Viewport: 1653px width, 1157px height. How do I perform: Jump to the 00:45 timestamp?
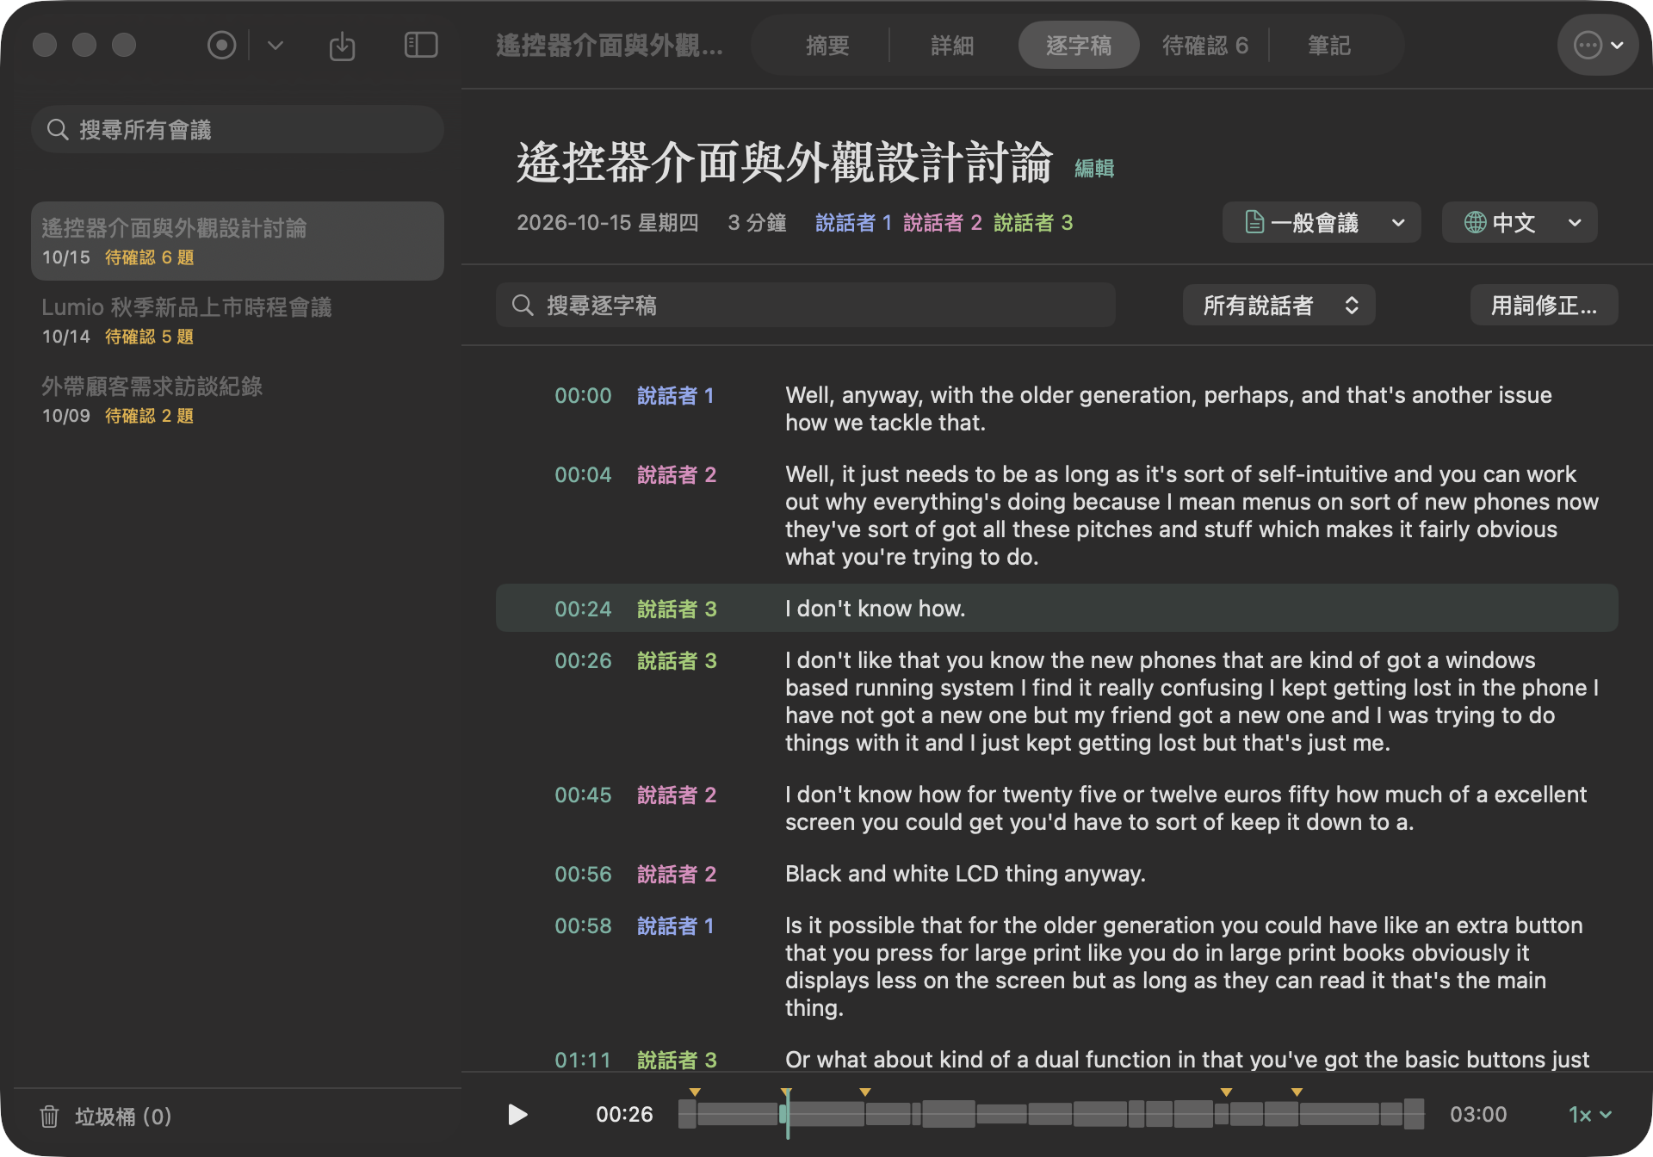click(583, 795)
